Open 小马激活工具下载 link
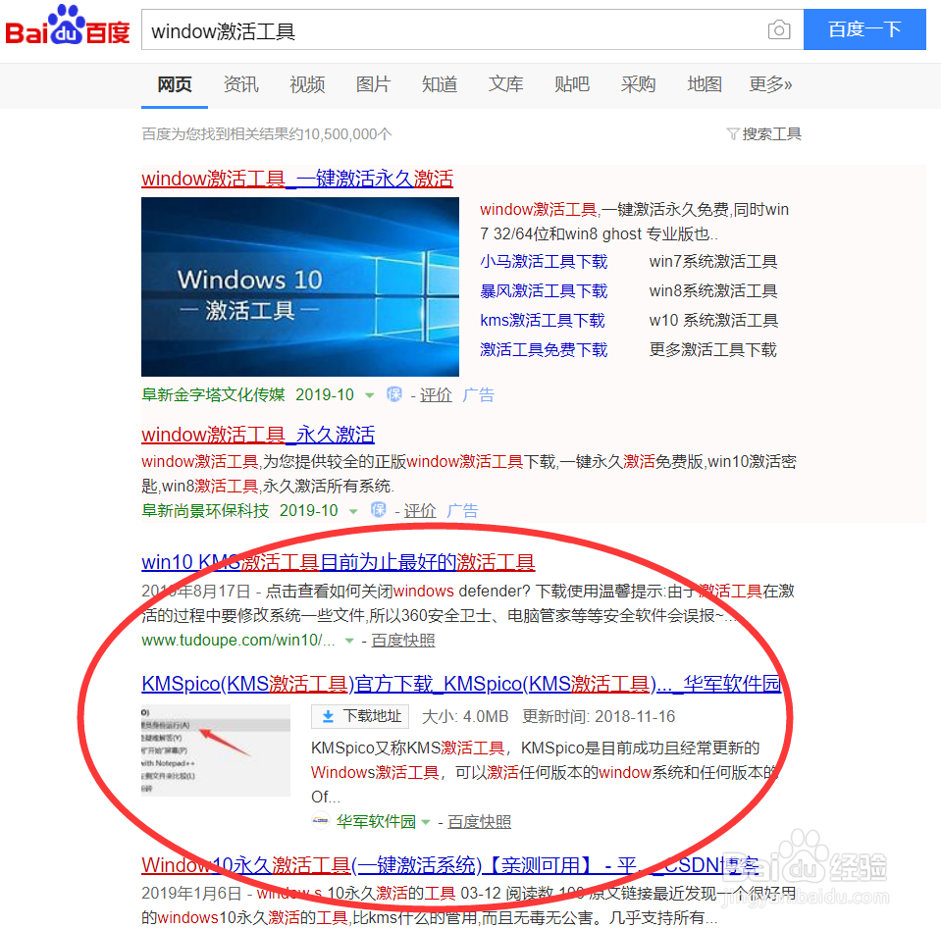This screenshot has width=941, height=929. coord(544,262)
